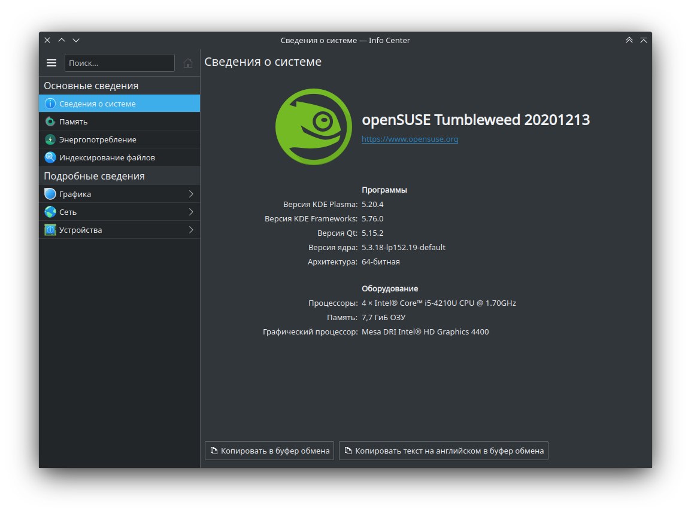This screenshot has width=691, height=514.
Task: Click the page title Сведения о системе
Action: pos(263,62)
